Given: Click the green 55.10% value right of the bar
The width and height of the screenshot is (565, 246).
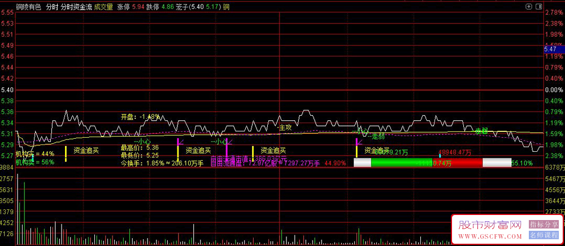Looking at the screenshot, I should click(522, 163).
